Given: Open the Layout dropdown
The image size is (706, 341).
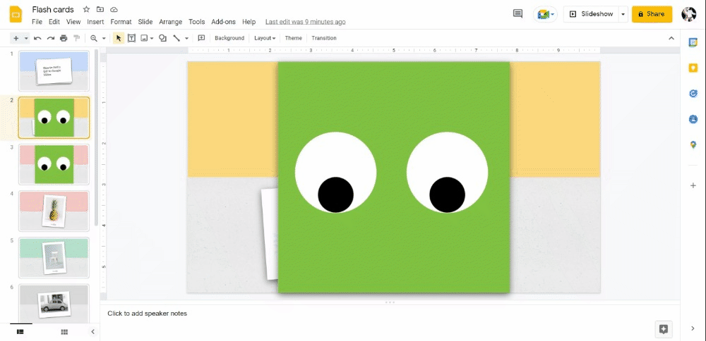Looking at the screenshot, I should click(x=265, y=38).
